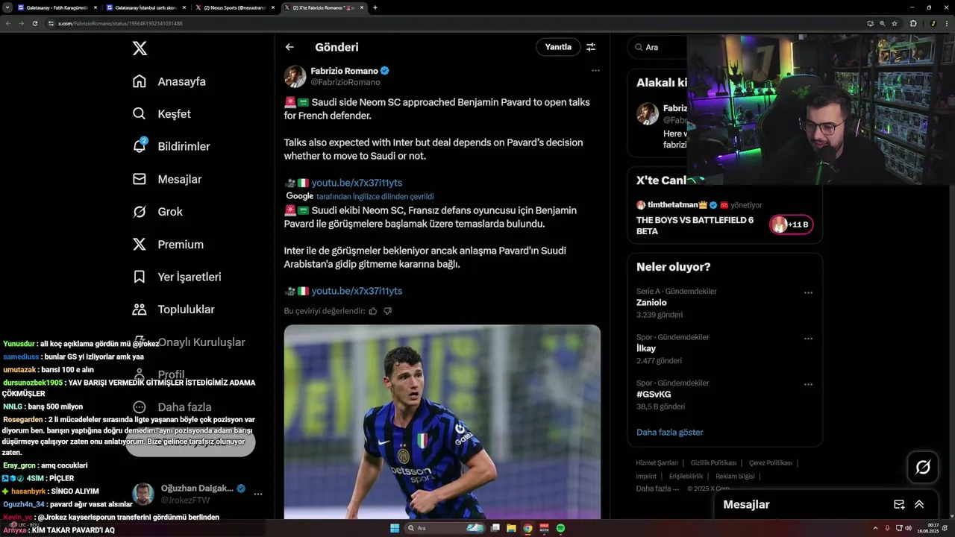The width and height of the screenshot is (955, 537).
Task: Rate the translation with thumbs up
Action: point(373,311)
